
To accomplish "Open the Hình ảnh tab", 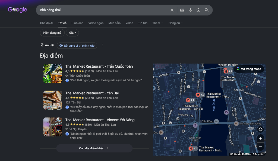I will click(x=77, y=23).
